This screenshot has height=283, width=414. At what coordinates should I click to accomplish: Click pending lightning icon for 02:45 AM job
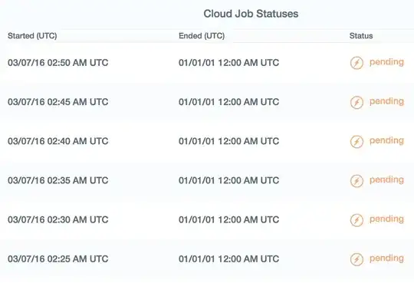[x=356, y=102]
